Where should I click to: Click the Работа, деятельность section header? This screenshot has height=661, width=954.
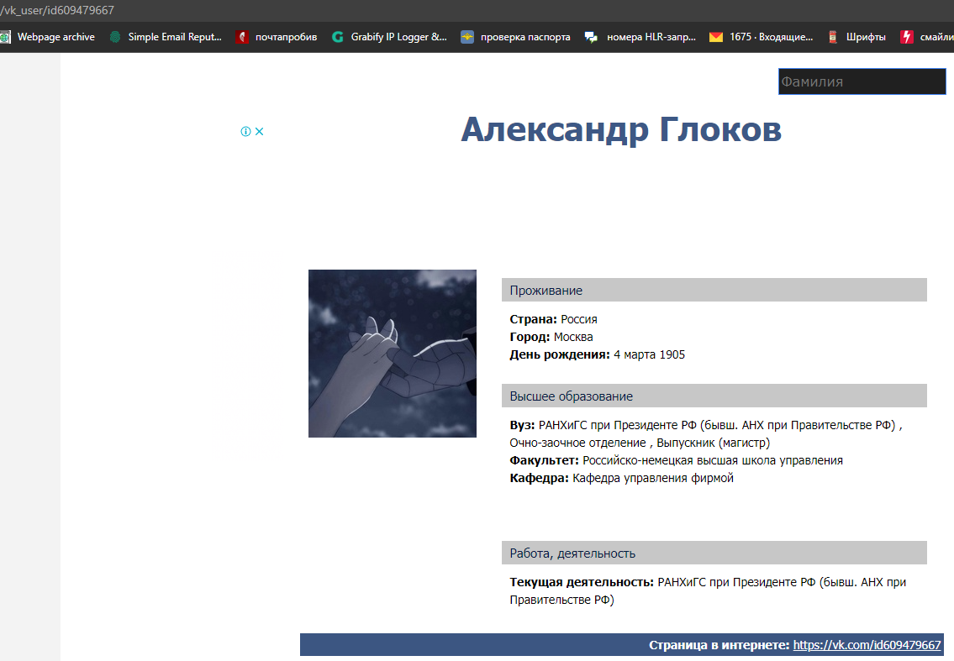pos(714,553)
